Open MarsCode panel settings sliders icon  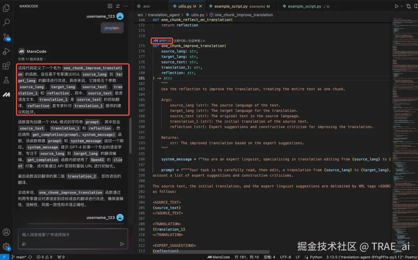[x=118, y=6]
